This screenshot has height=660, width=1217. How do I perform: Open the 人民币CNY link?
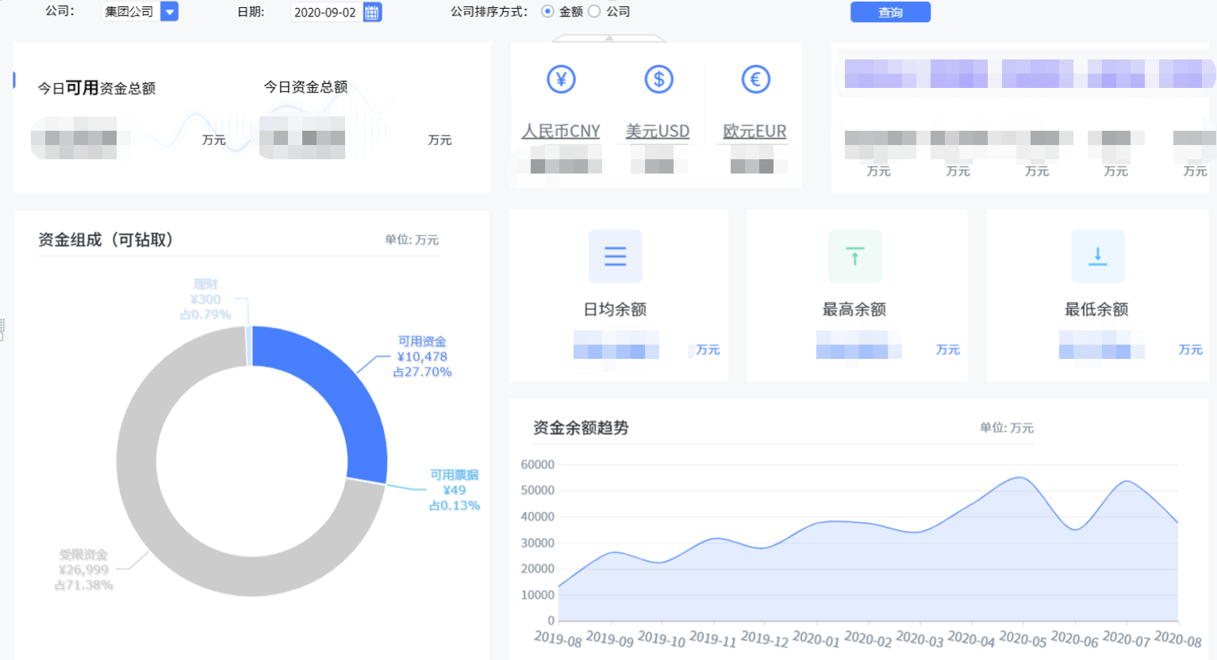560,132
